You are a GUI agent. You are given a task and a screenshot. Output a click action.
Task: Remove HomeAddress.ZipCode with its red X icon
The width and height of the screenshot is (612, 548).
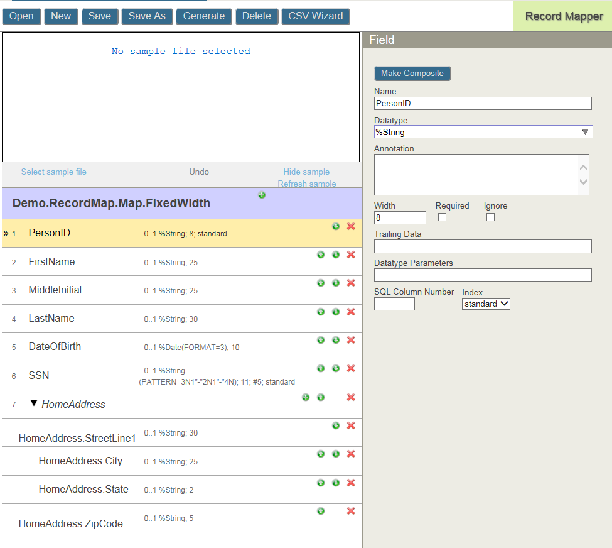pyautogui.click(x=351, y=511)
